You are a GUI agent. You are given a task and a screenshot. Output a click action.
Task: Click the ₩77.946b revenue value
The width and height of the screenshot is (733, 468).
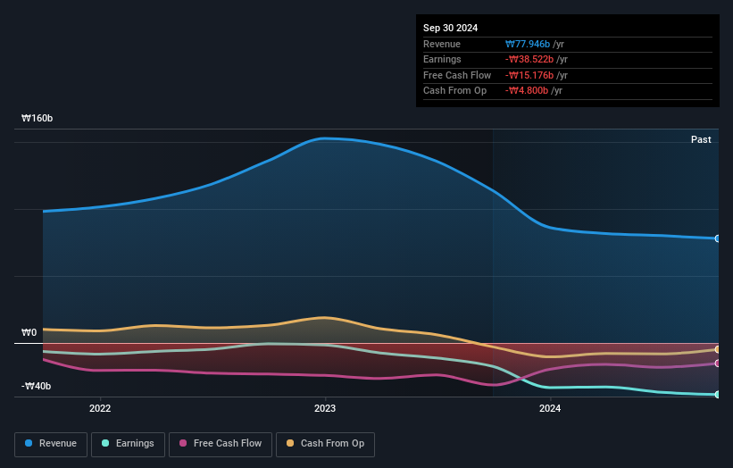point(528,44)
